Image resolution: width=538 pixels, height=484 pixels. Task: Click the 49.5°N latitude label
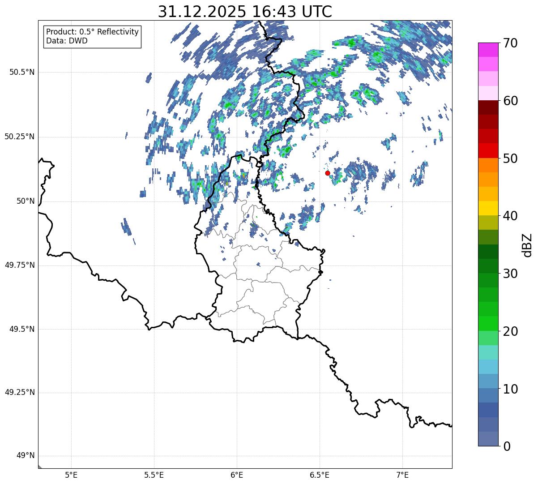point(21,329)
